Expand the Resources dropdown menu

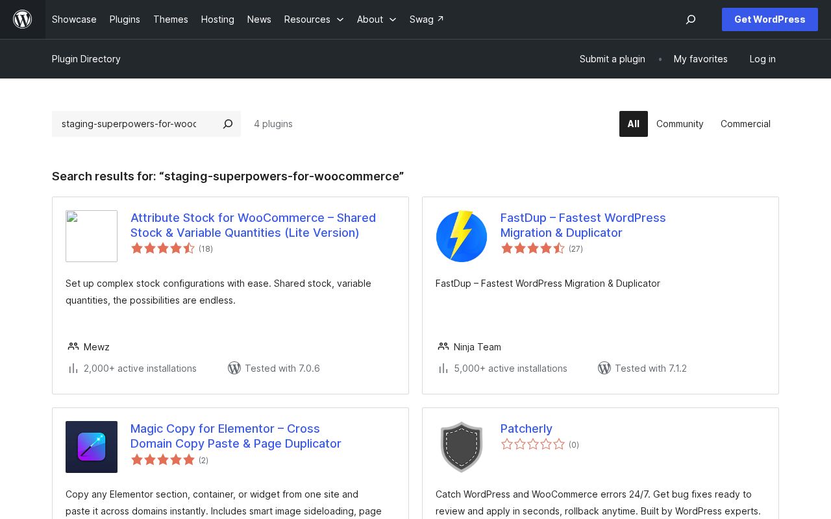314,19
